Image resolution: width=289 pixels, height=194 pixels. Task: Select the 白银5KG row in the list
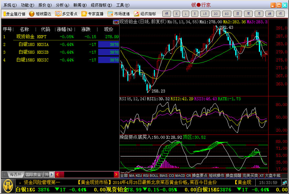click(x=26, y=52)
